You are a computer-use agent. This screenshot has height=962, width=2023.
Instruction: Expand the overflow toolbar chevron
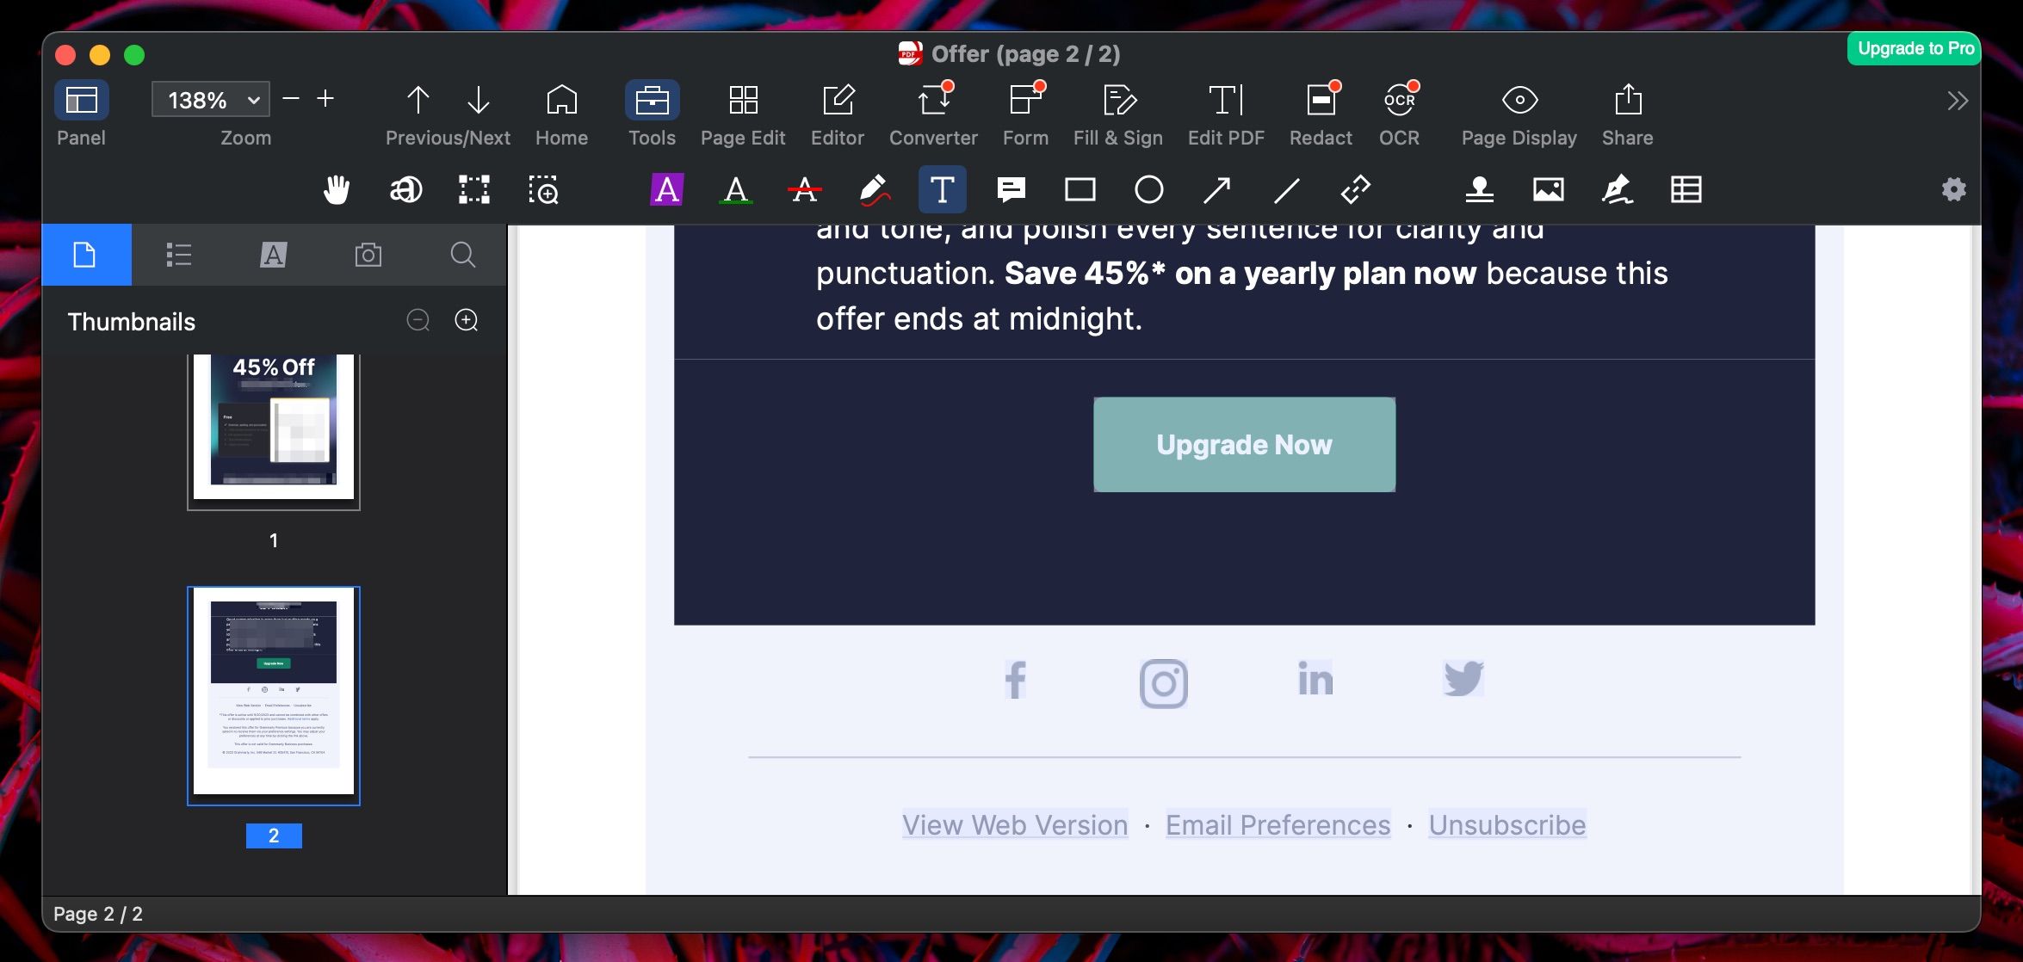point(1958,100)
